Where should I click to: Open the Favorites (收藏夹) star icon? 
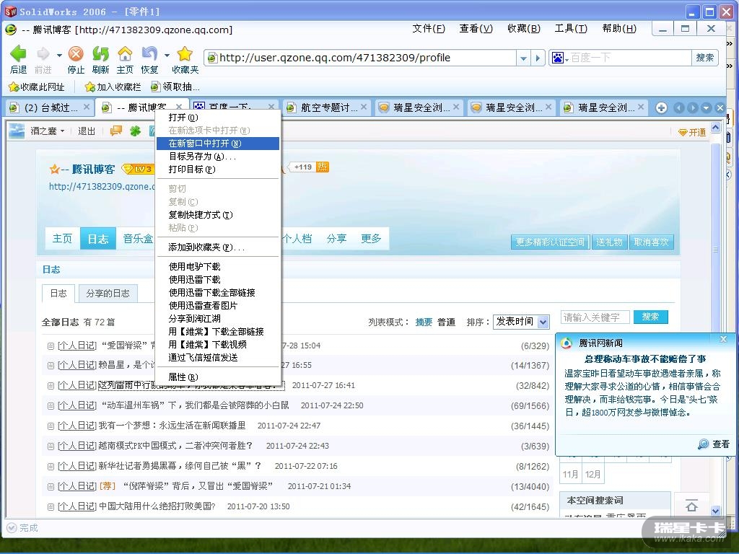(x=185, y=55)
